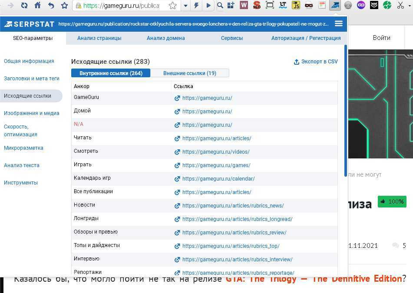Switch to Анализ домена tab
Viewport: 413px width, 293px height.
point(165,38)
